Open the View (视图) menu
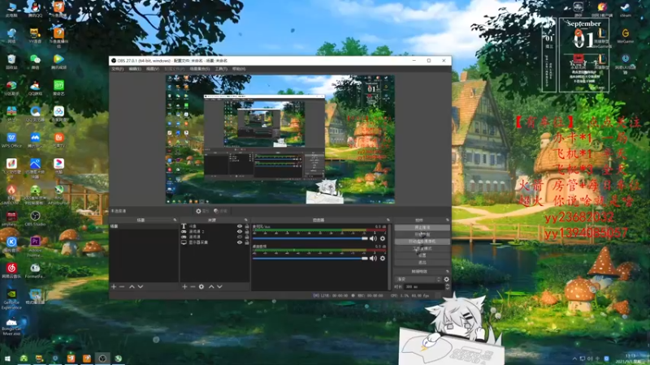650x365 pixels. pos(153,69)
